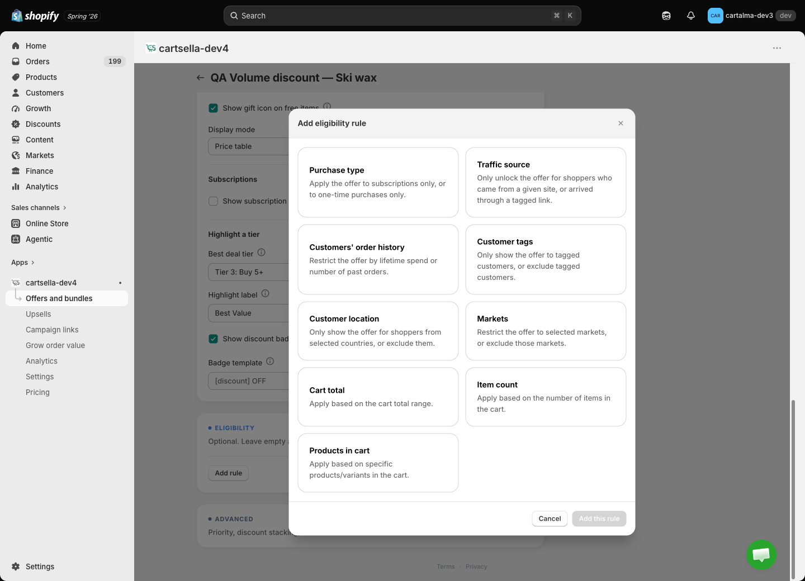Click the Analytics bar chart icon
Image resolution: width=805 pixels, height=581 pixels.
click(x=16, y=187)
